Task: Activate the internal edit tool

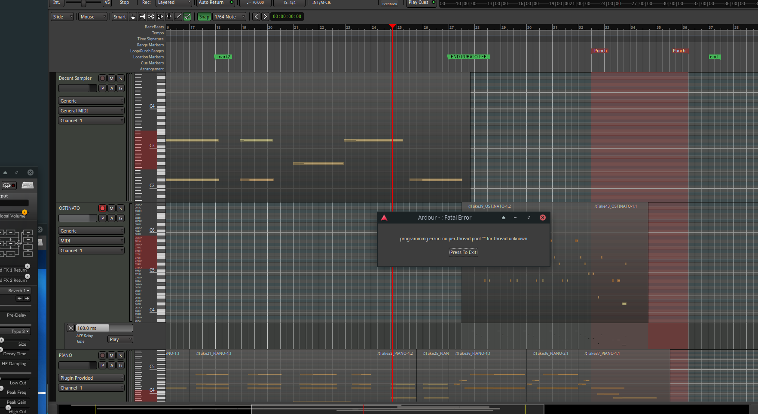Action: point(187,17)
